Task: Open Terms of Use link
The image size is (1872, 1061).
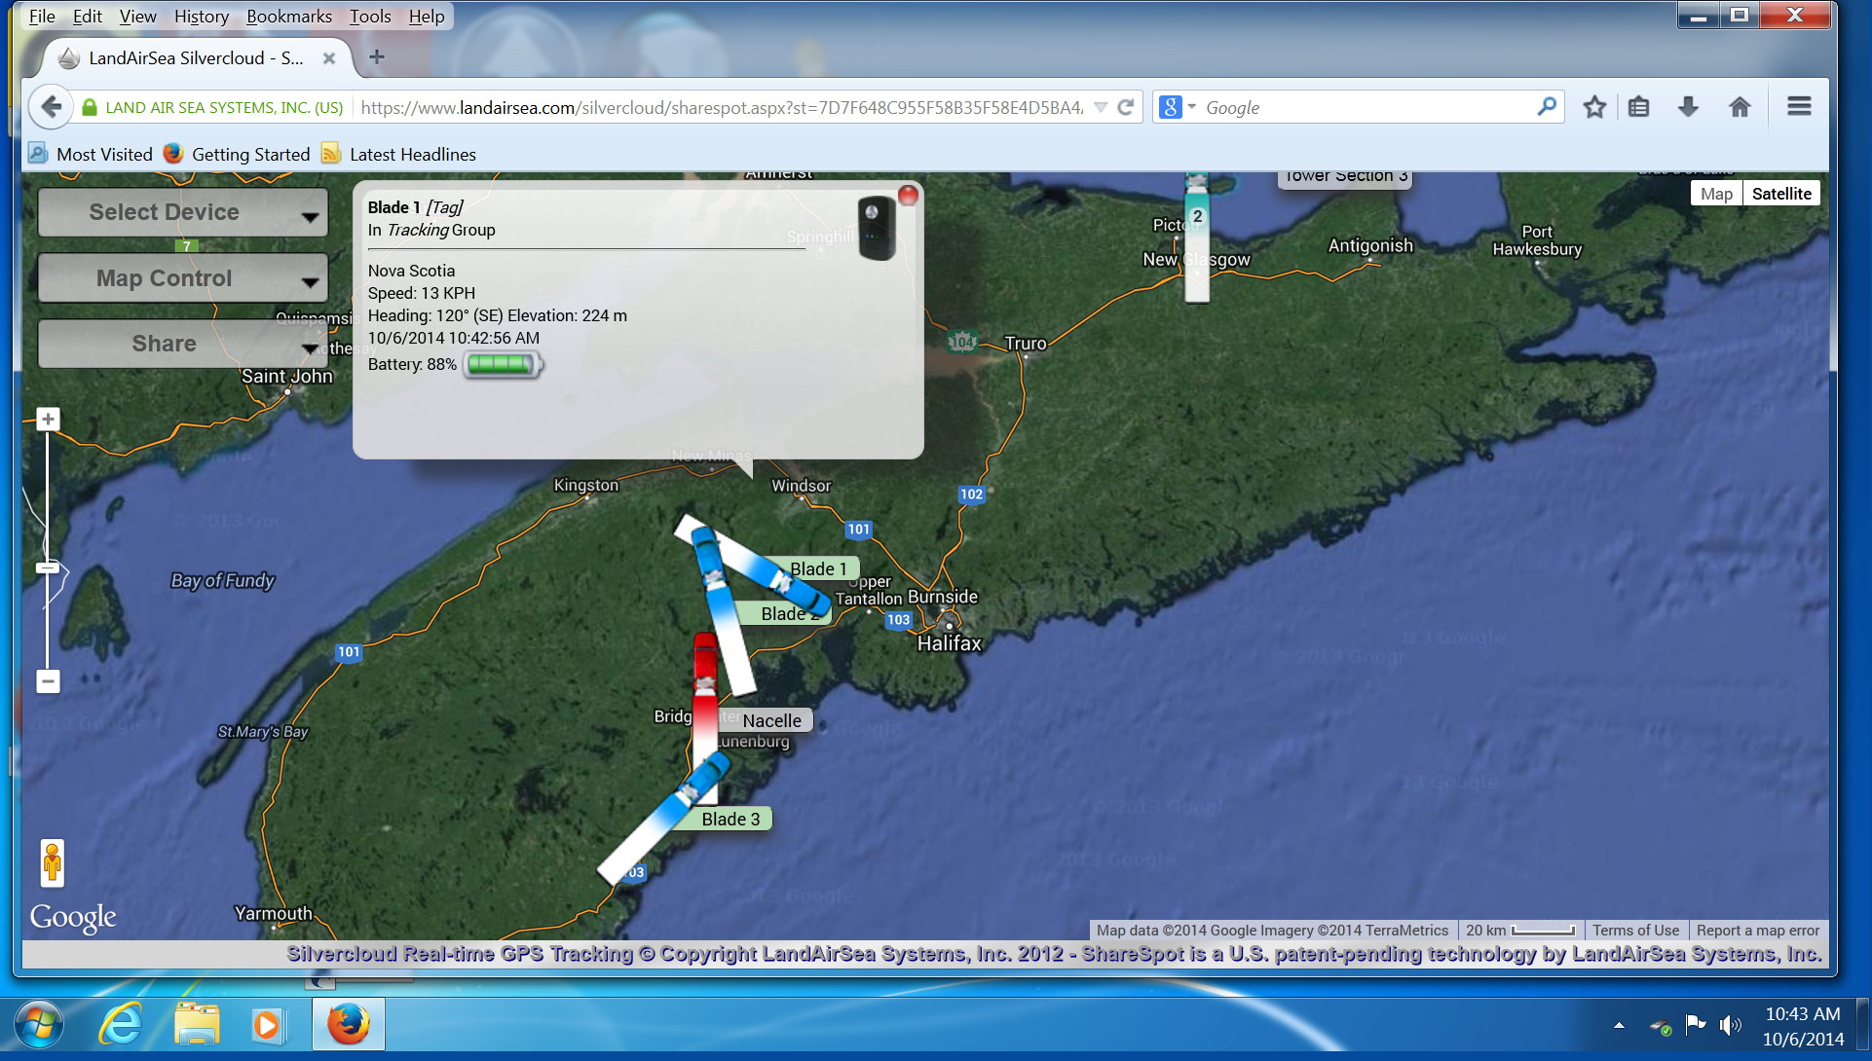Action: [x=1635, y=931]
